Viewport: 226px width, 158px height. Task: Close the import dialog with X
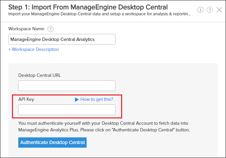[x=219, y=10]
